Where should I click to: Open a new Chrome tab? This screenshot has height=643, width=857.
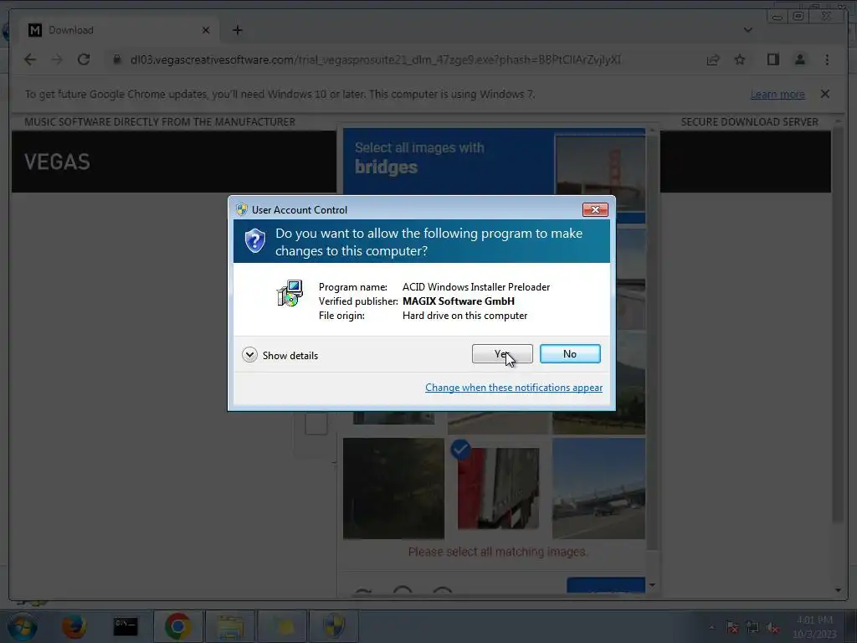(237, 30)
